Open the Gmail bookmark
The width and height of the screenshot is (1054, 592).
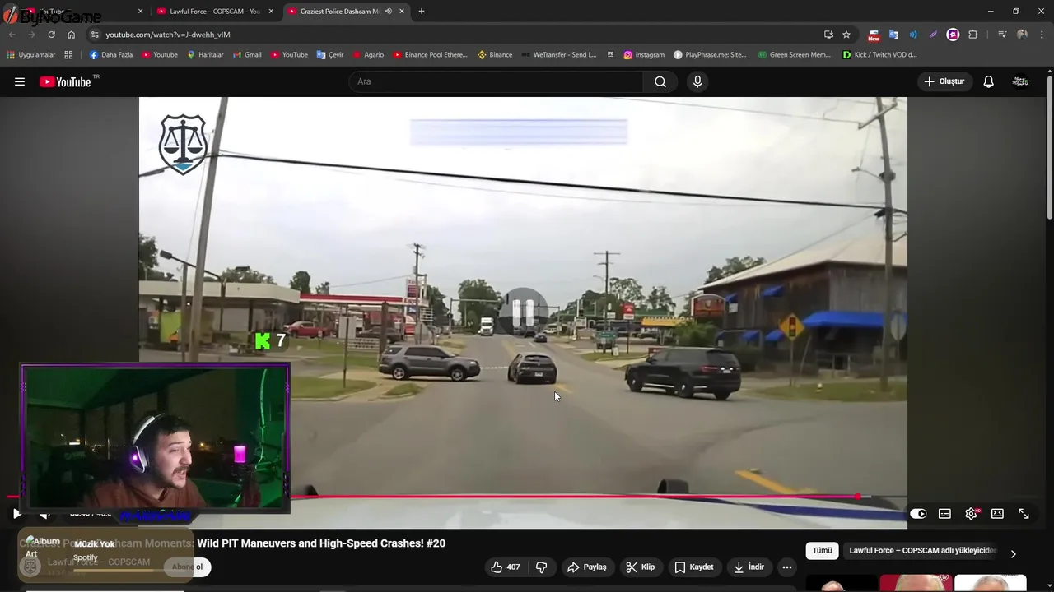click(x=247, y=55)
